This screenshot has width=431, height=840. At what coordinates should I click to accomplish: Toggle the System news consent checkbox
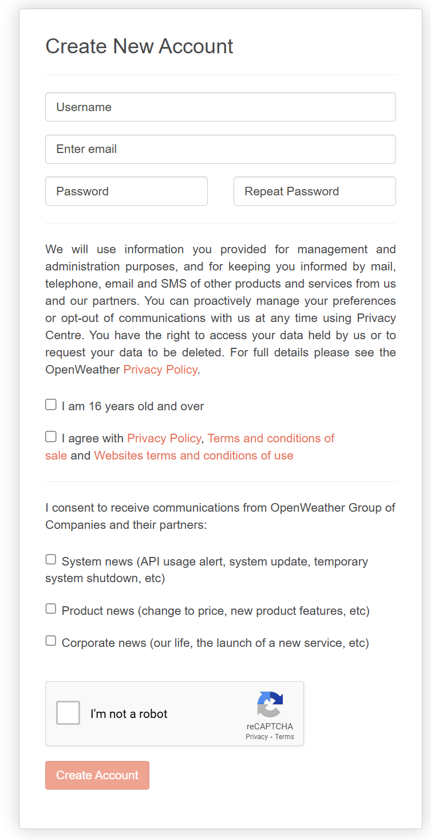click(51, 560)
